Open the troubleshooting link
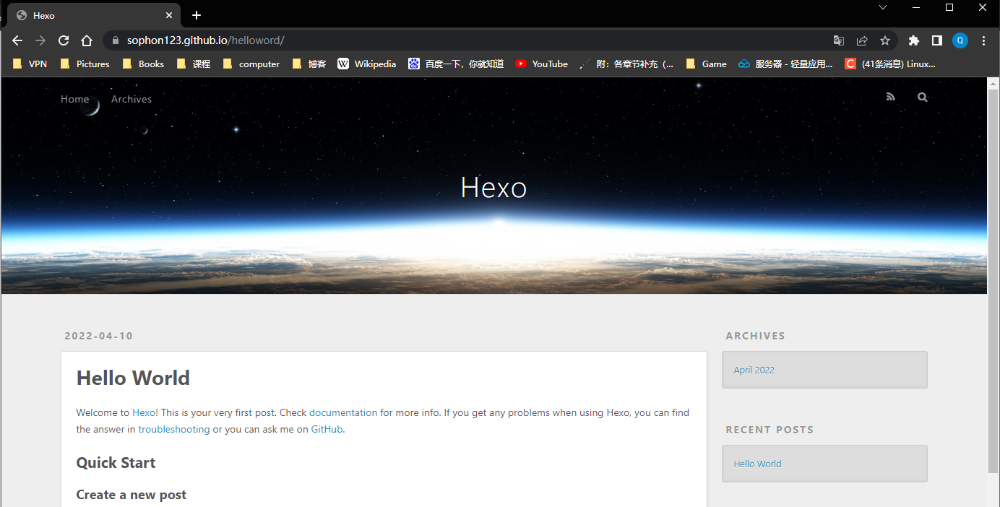The height and width of the screenshot is (507, 1000). click(x=174, y=429)
